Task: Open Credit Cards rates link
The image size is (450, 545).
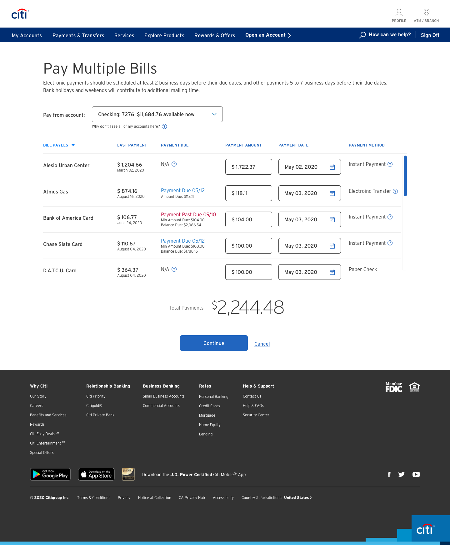Action: pos(209,406)
